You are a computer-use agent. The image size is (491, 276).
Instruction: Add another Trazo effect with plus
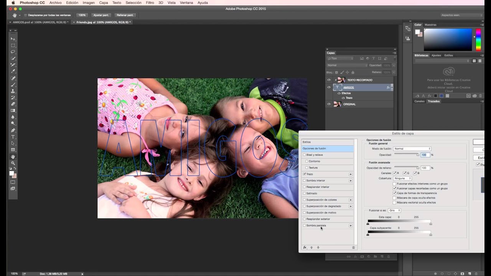(x=350, y=174)
